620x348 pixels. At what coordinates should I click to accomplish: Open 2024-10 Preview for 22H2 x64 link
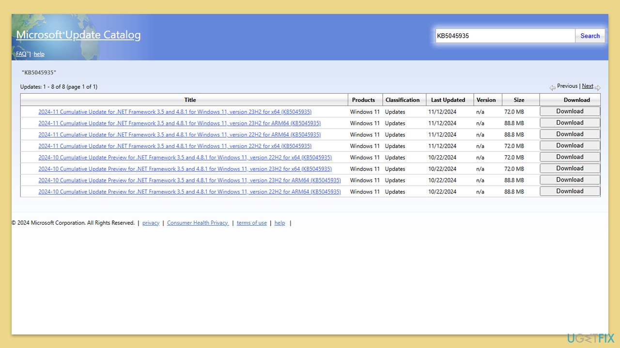pos(185,158)
